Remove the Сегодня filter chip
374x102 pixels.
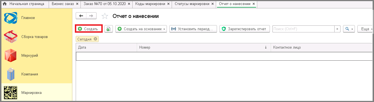pyautogui.click(x=95, y=39)
